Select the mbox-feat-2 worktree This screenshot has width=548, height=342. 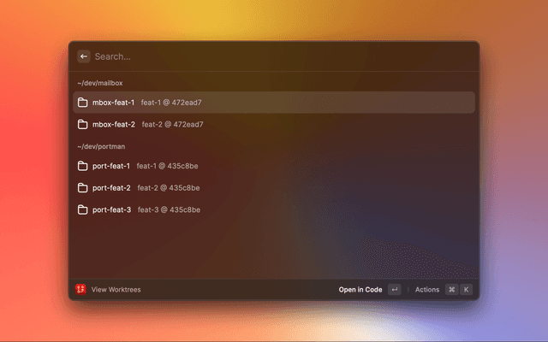[x=113, y=124]
